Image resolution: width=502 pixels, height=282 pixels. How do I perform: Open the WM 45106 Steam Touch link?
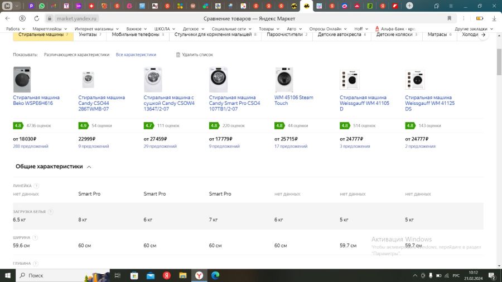click(293, 100)
